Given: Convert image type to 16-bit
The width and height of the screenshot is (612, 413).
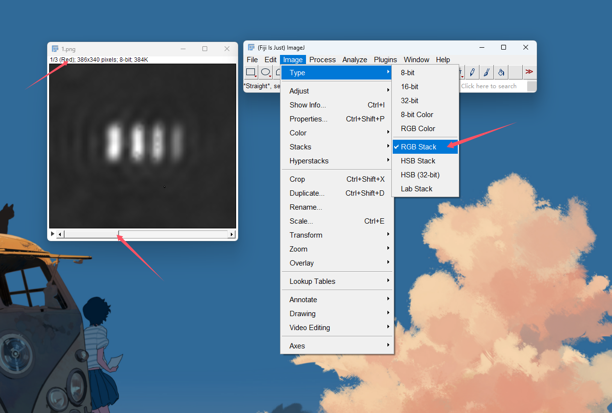Looking at the screenshot, I should [425, 87].
